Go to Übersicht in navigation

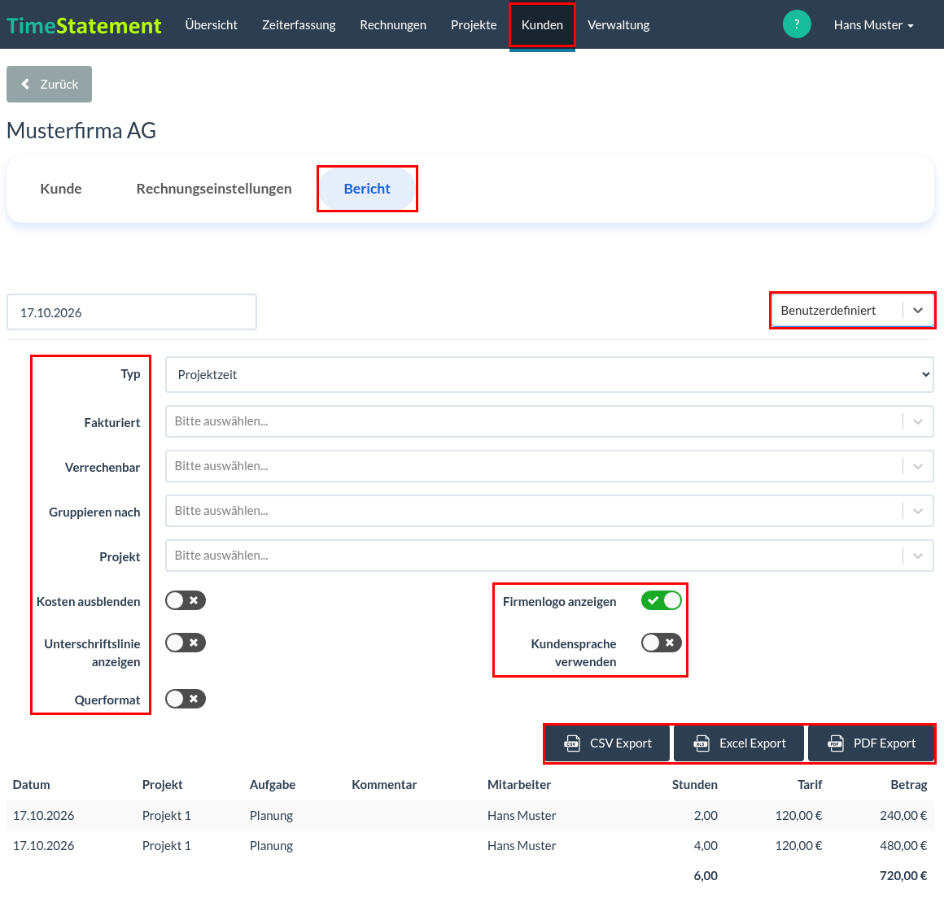212,25
